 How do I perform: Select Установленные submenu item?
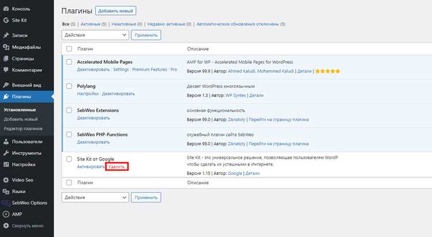tap(20, 109)
